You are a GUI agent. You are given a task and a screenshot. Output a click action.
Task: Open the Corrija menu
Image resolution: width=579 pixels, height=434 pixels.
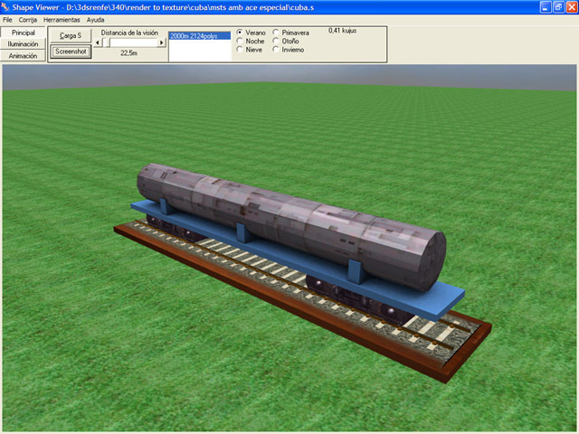point(28,19)
